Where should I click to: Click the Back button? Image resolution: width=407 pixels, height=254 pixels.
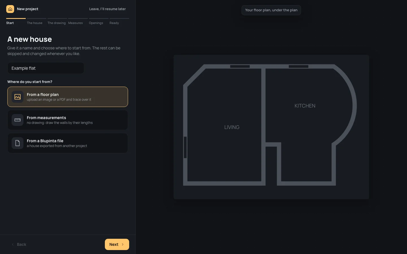[x=19, y=244]
